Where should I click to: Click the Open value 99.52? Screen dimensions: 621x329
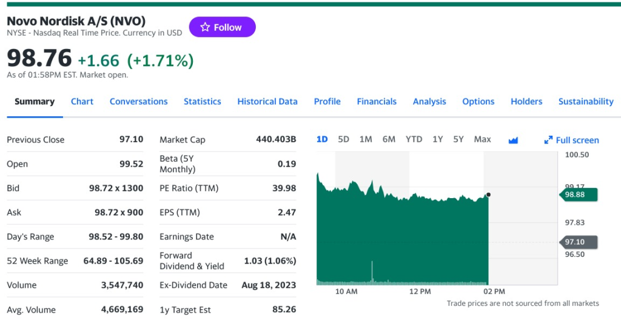point(131,164)
